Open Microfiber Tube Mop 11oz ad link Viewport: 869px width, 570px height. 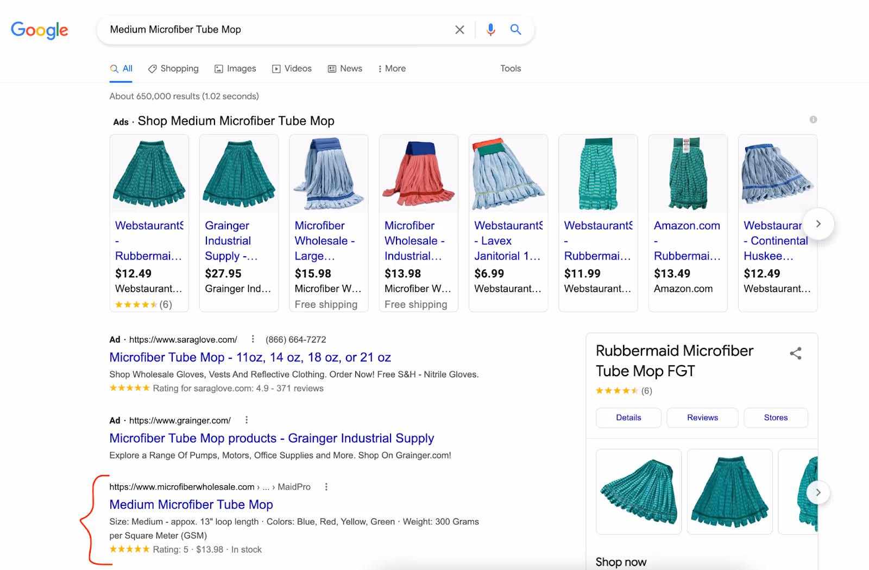tap(250, 357)
